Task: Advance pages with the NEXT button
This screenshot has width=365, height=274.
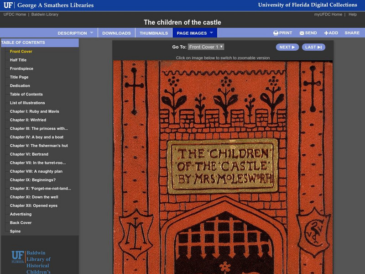Action: pos(287,46)
